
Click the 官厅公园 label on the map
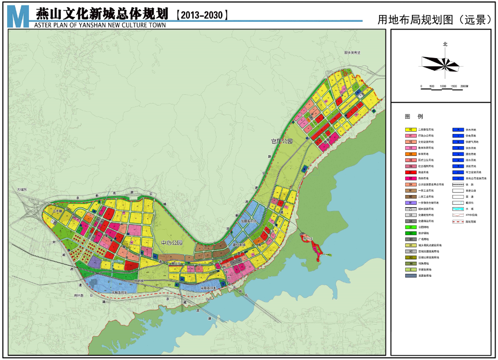point(282,141)
